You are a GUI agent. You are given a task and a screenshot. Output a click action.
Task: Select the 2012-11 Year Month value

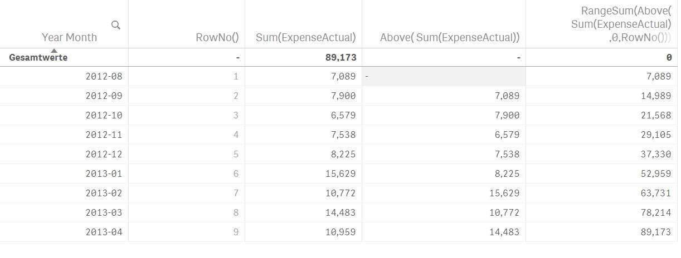point(104,135)
